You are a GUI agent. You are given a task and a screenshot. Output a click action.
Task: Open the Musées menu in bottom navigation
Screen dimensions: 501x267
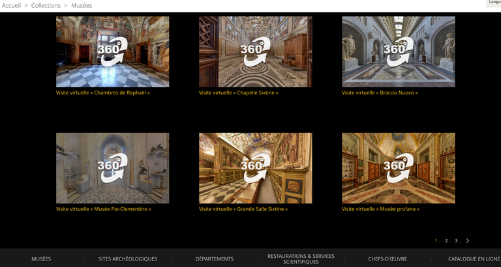pos(41,259)
